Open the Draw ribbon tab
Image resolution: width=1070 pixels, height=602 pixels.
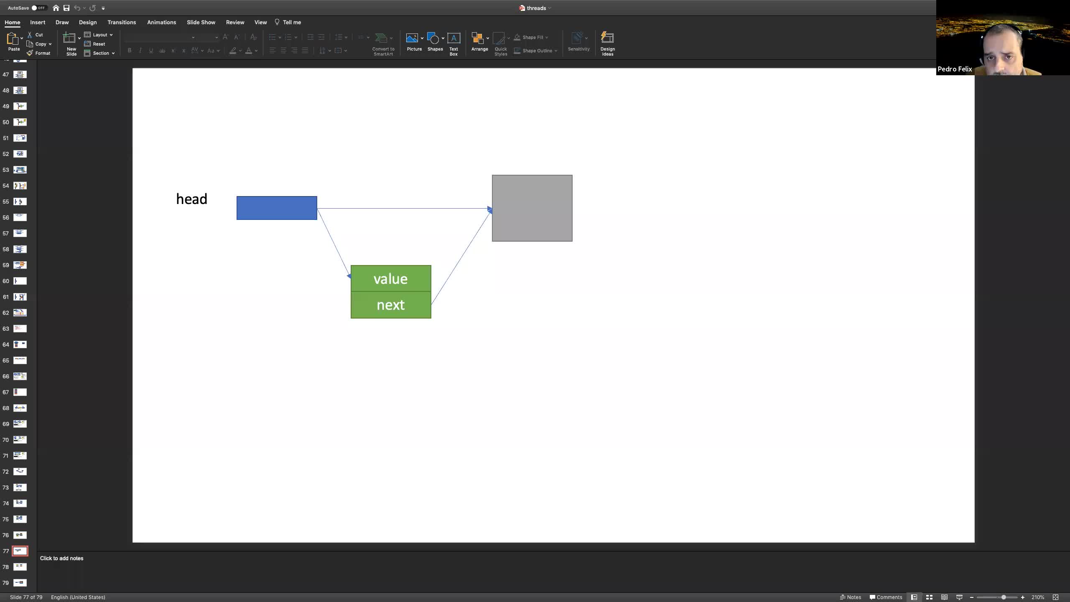pyautogui.click(x=62, y=22)
